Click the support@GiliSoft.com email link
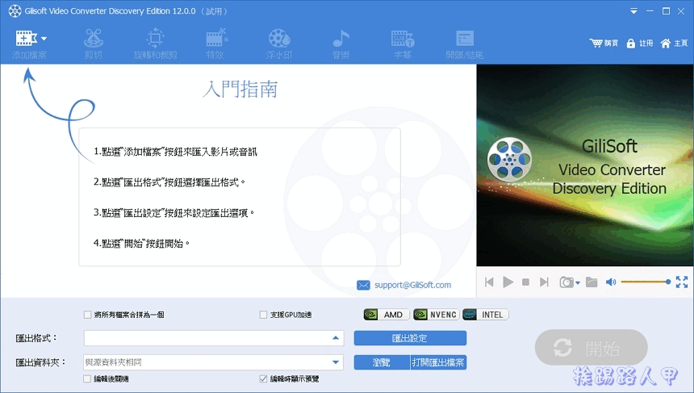 [412, 285]
